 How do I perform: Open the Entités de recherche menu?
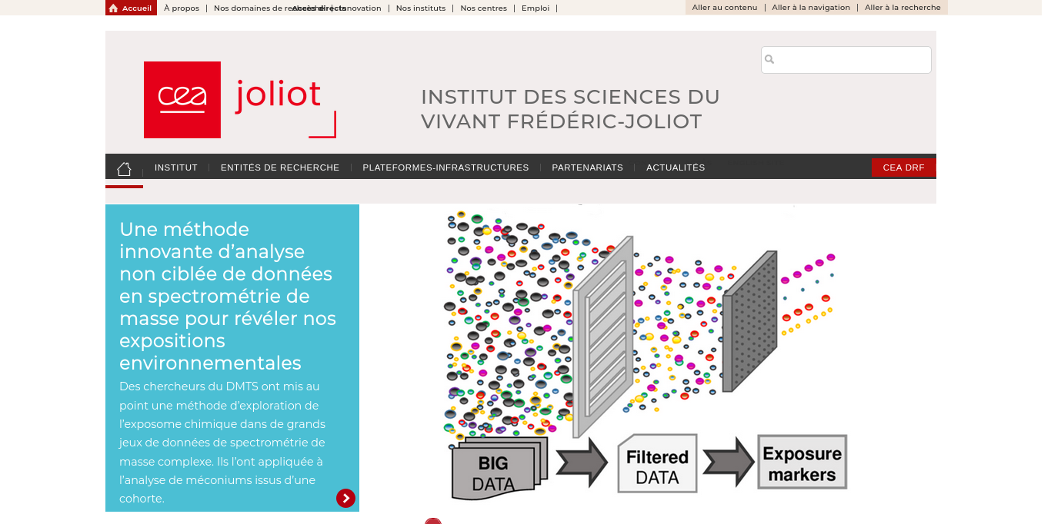click(280, 167)
